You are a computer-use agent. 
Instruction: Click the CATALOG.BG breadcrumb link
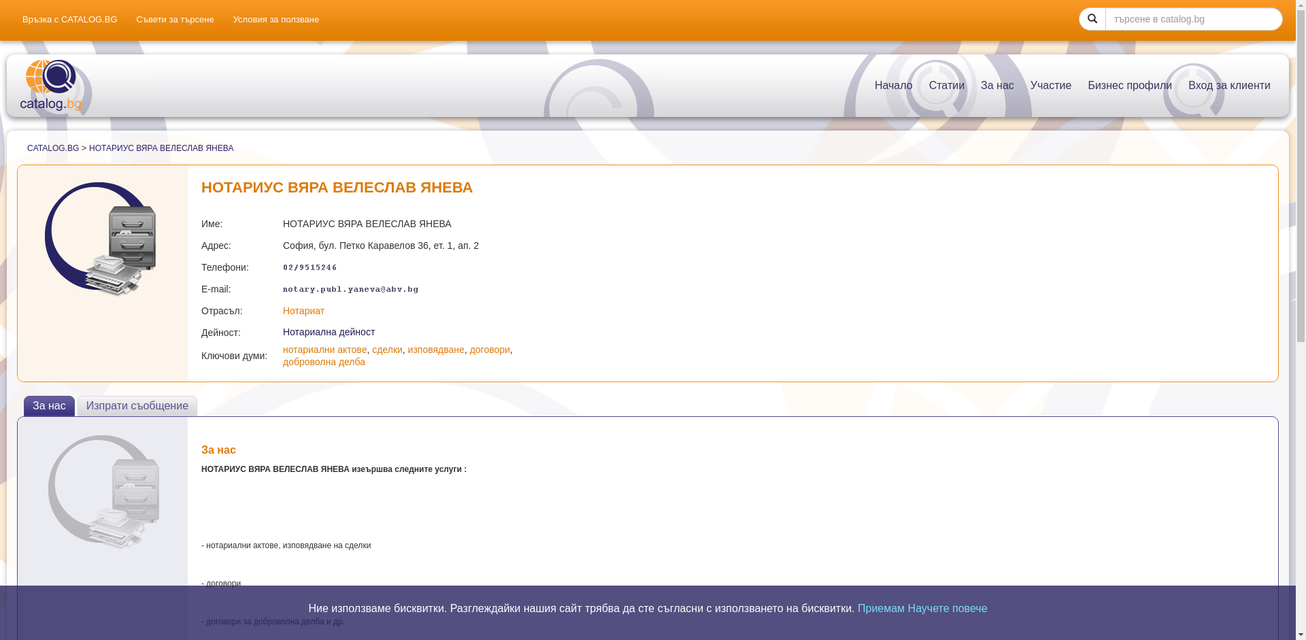tap(53, 148)
